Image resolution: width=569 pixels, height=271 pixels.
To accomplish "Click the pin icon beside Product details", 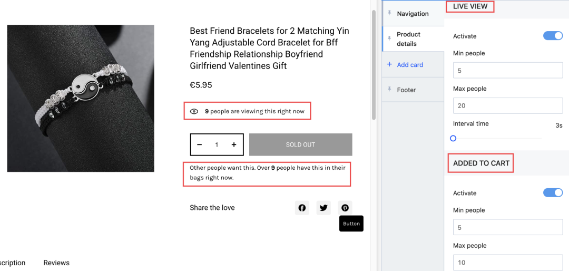I will tap(389, 38).
